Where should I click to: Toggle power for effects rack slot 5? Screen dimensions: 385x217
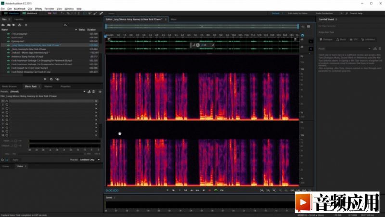(7, 116)
